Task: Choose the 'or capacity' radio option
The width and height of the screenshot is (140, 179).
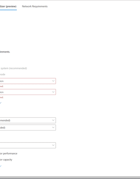Action: 6,160
